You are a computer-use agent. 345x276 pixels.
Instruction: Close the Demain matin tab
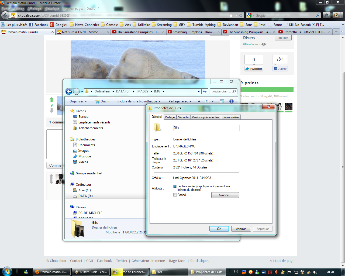pyautogui.click(x=53, y=32)
